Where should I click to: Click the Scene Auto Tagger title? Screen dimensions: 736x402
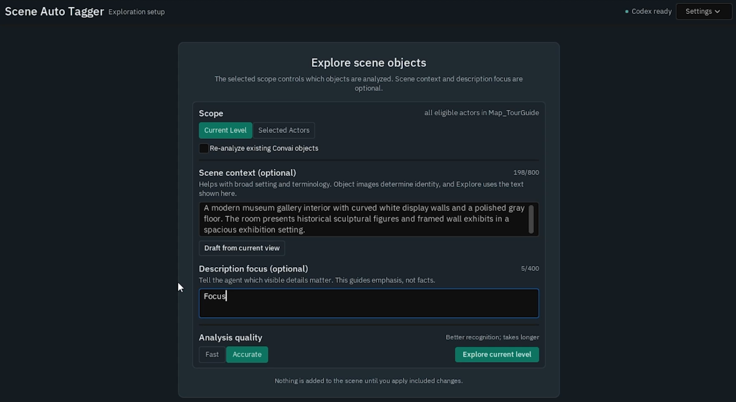(54, 12)
